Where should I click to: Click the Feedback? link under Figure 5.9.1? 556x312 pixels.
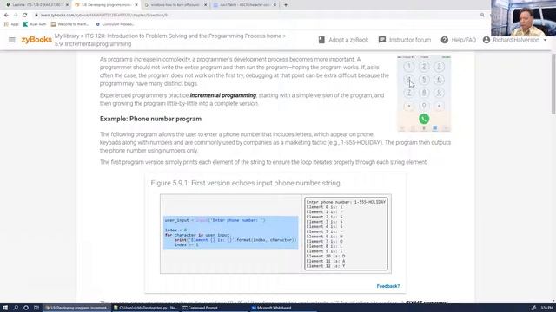[x=388, y=286]
